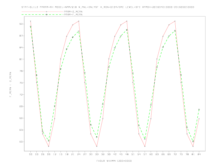
Task: Click x-axis forecast hour label 48
Action: click(127, 154)
